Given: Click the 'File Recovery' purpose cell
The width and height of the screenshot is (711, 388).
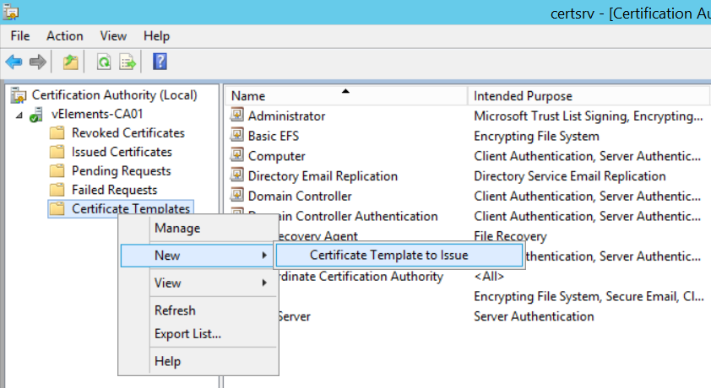Looking at the screenshot, I should point(510,236).
